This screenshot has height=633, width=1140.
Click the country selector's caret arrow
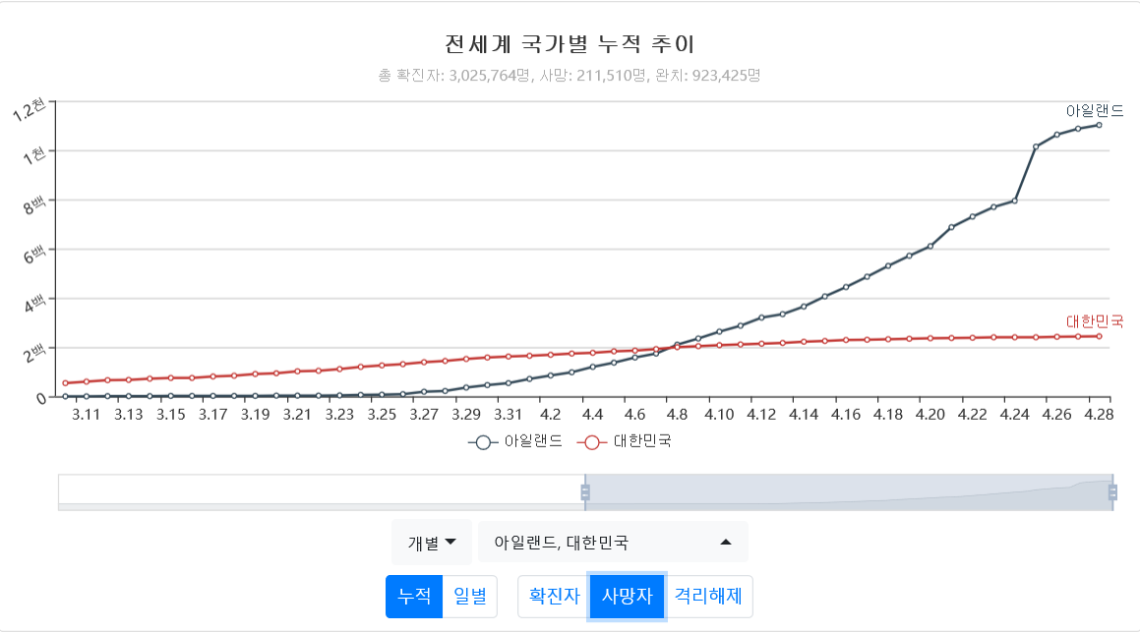[726, 542]
